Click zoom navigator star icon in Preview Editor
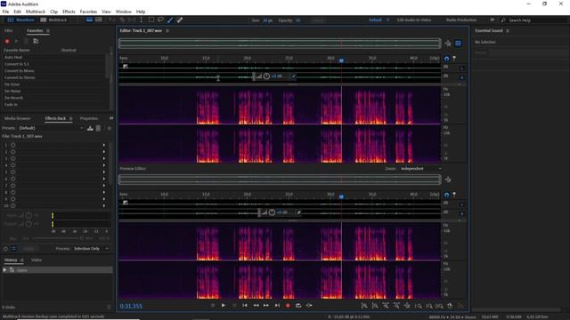The height and width of the screenshot is (320, 570). pos(448,180)
